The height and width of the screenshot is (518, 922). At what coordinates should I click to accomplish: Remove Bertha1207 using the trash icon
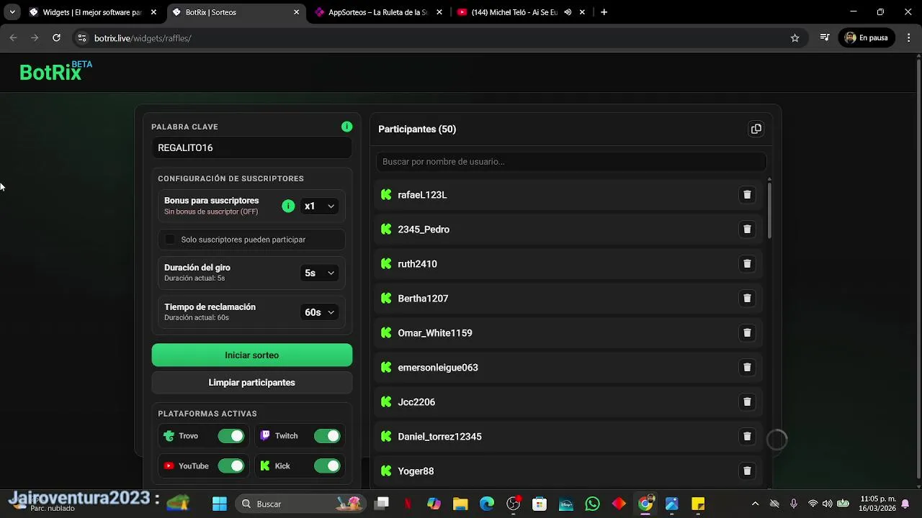tap(747, 299)
